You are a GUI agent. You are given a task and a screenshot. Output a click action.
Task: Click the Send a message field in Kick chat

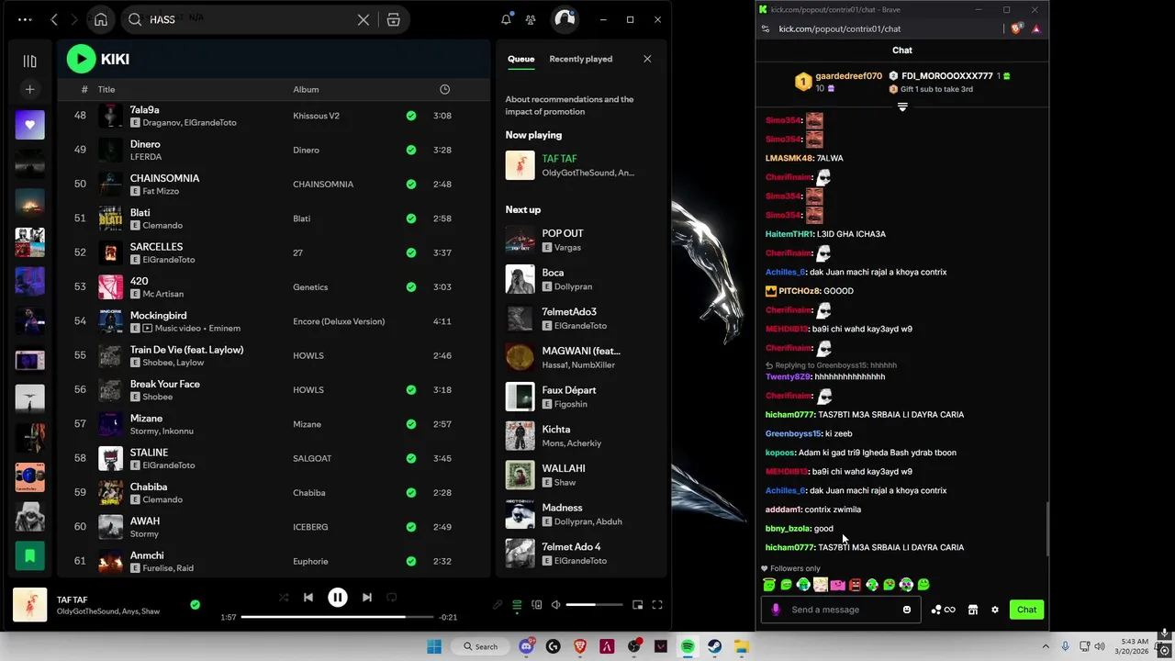point(843,610)
